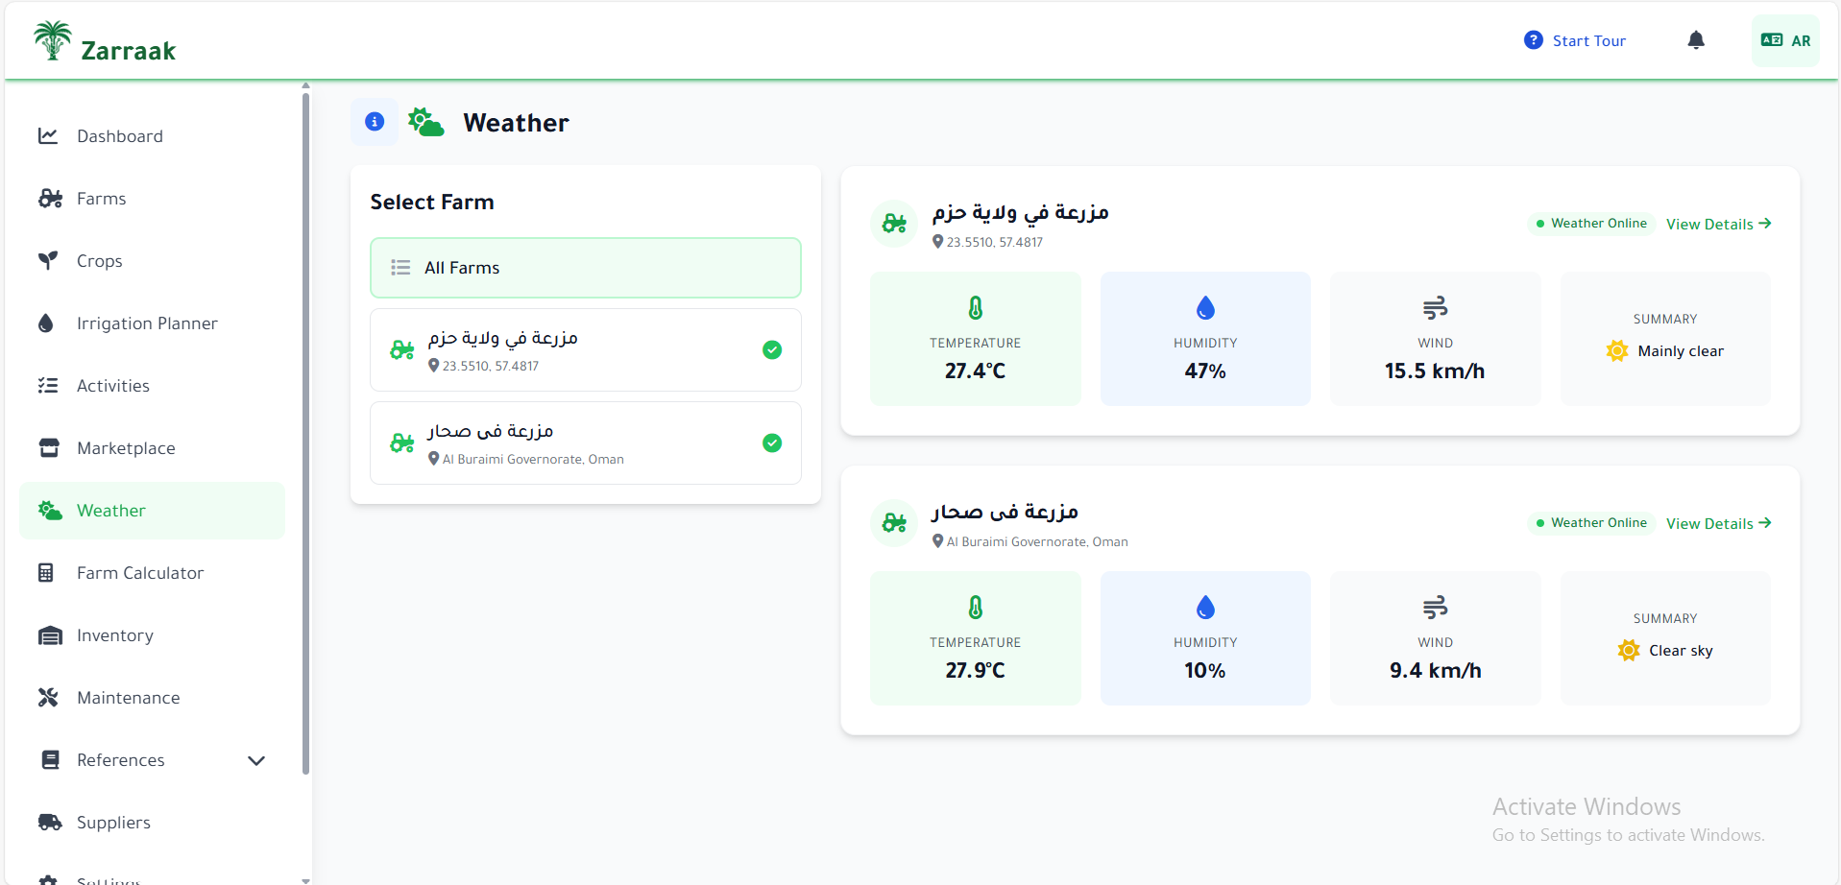Open View Details for the Al Buraimi farm
Screen dimensions: 1841x885
pyautogui.click(x=1718, y=523)
